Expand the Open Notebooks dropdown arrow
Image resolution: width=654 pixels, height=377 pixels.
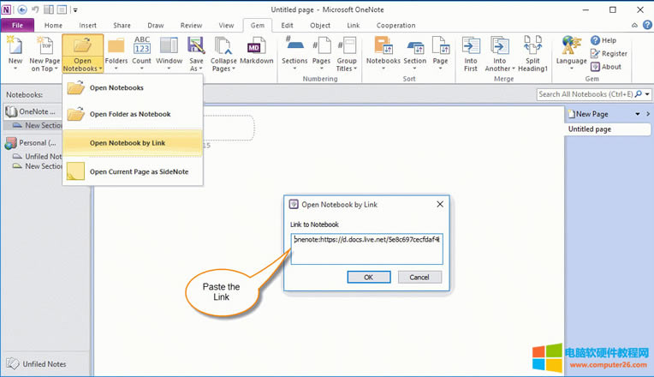100,69
